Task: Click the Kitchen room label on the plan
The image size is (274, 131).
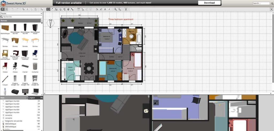Action: tap(70, 67)
